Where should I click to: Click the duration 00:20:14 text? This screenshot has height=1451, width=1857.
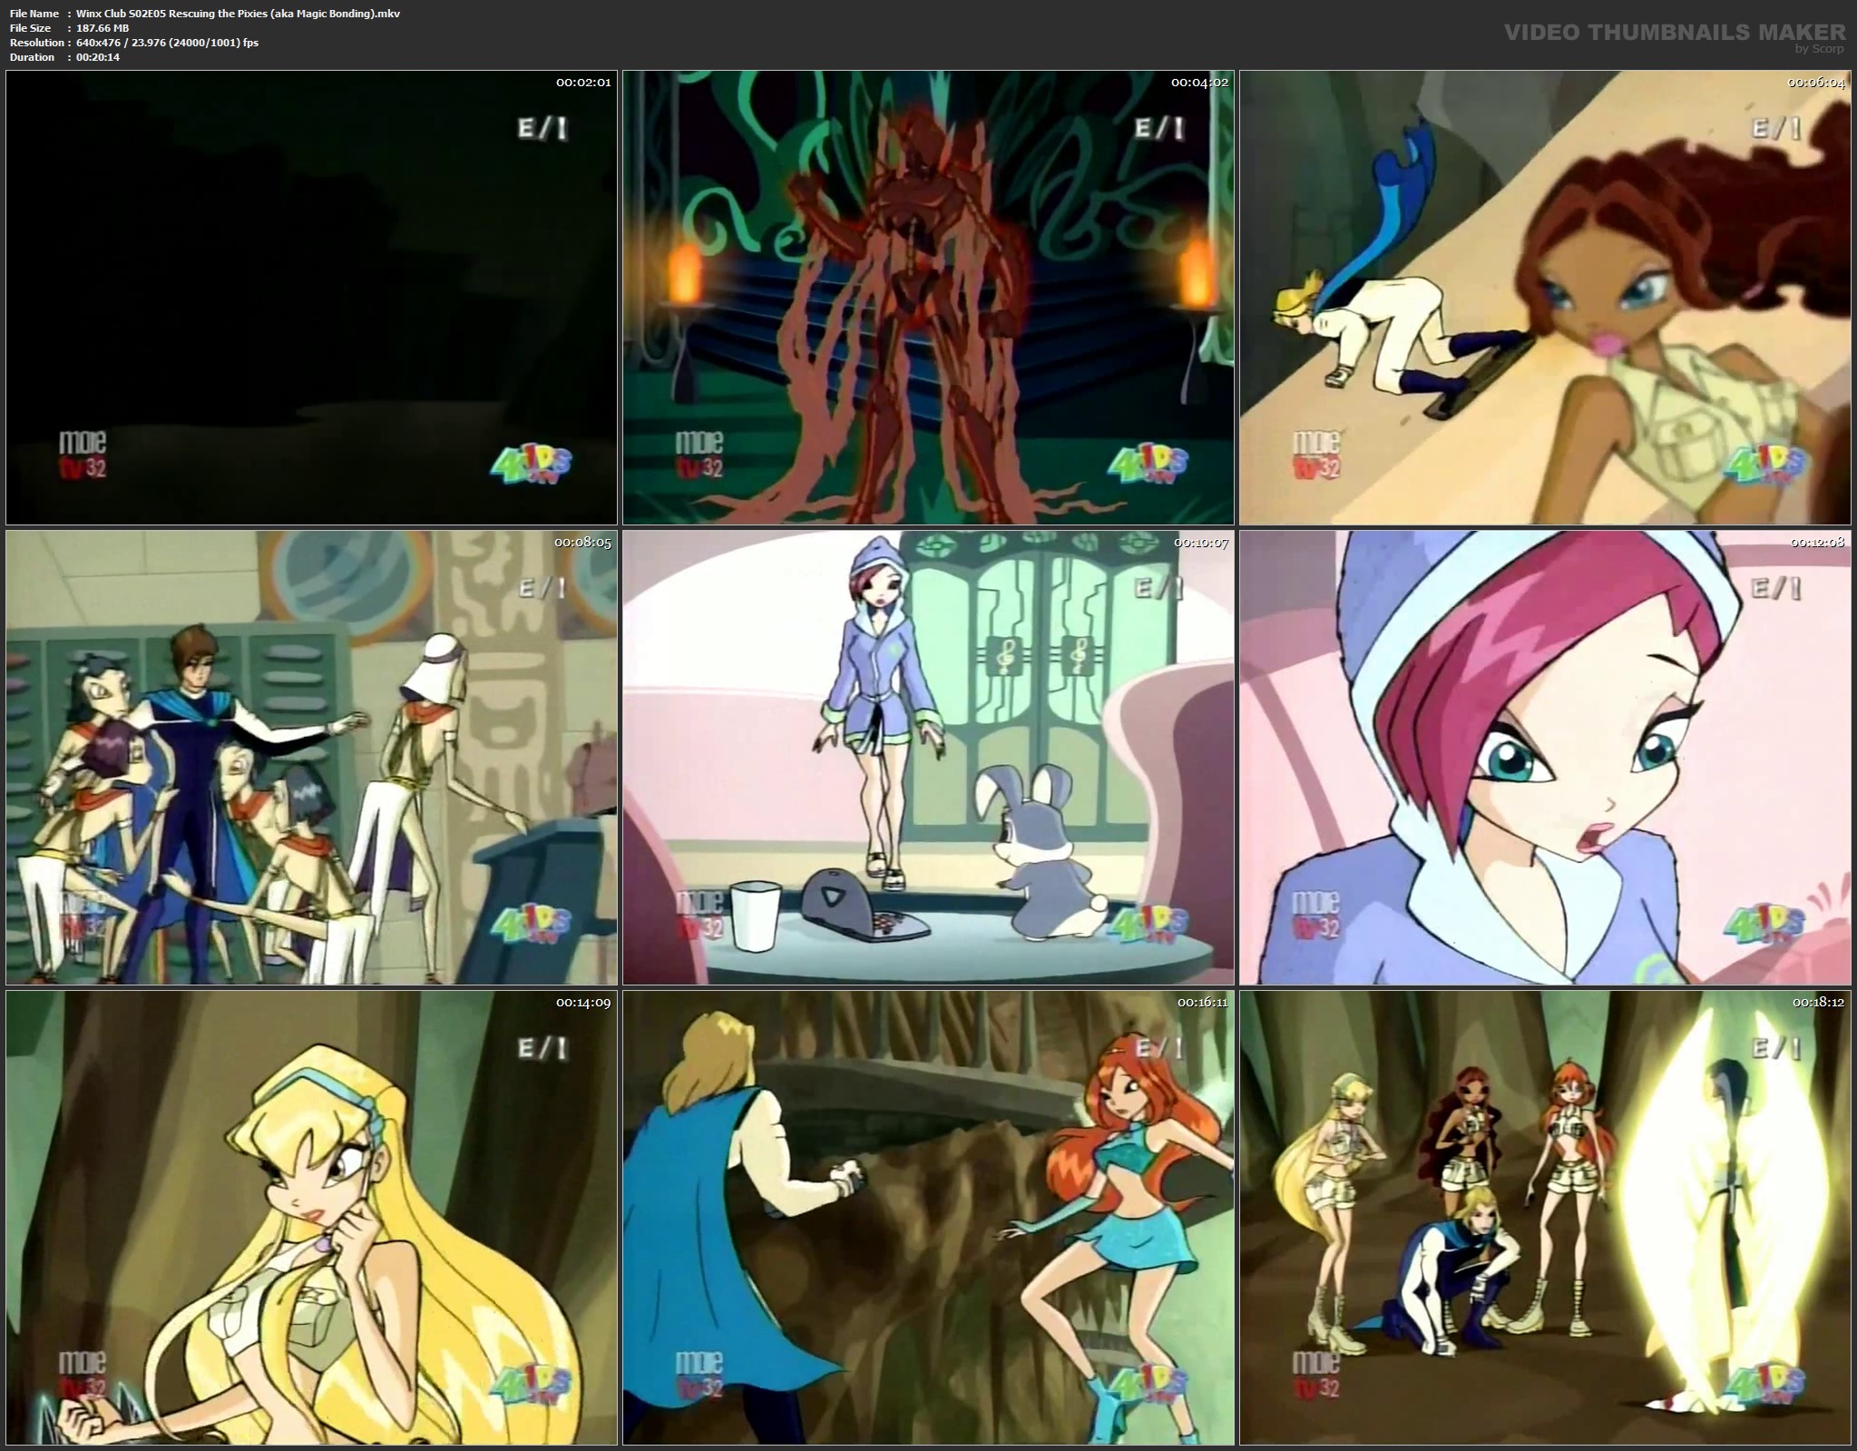click(98, 57)
